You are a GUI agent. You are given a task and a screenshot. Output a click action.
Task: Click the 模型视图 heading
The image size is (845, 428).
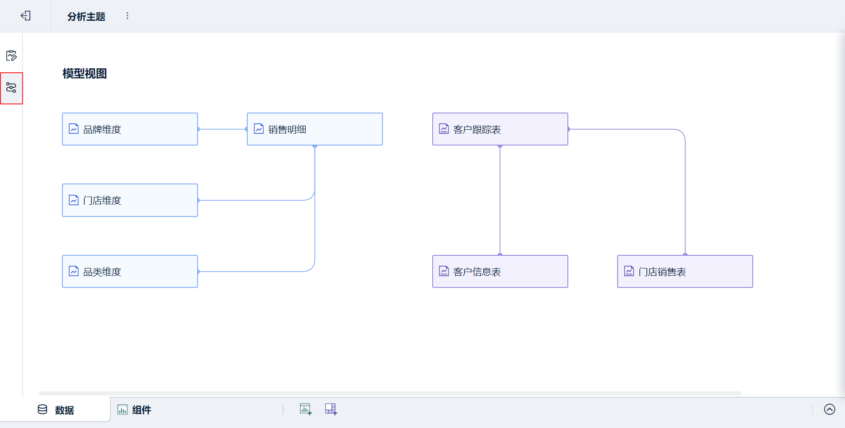click(x=85, y=74)
